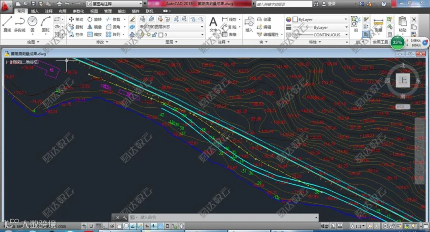
Task: Open the layer 0 dropdown list
Action: [x=172, y=34]
